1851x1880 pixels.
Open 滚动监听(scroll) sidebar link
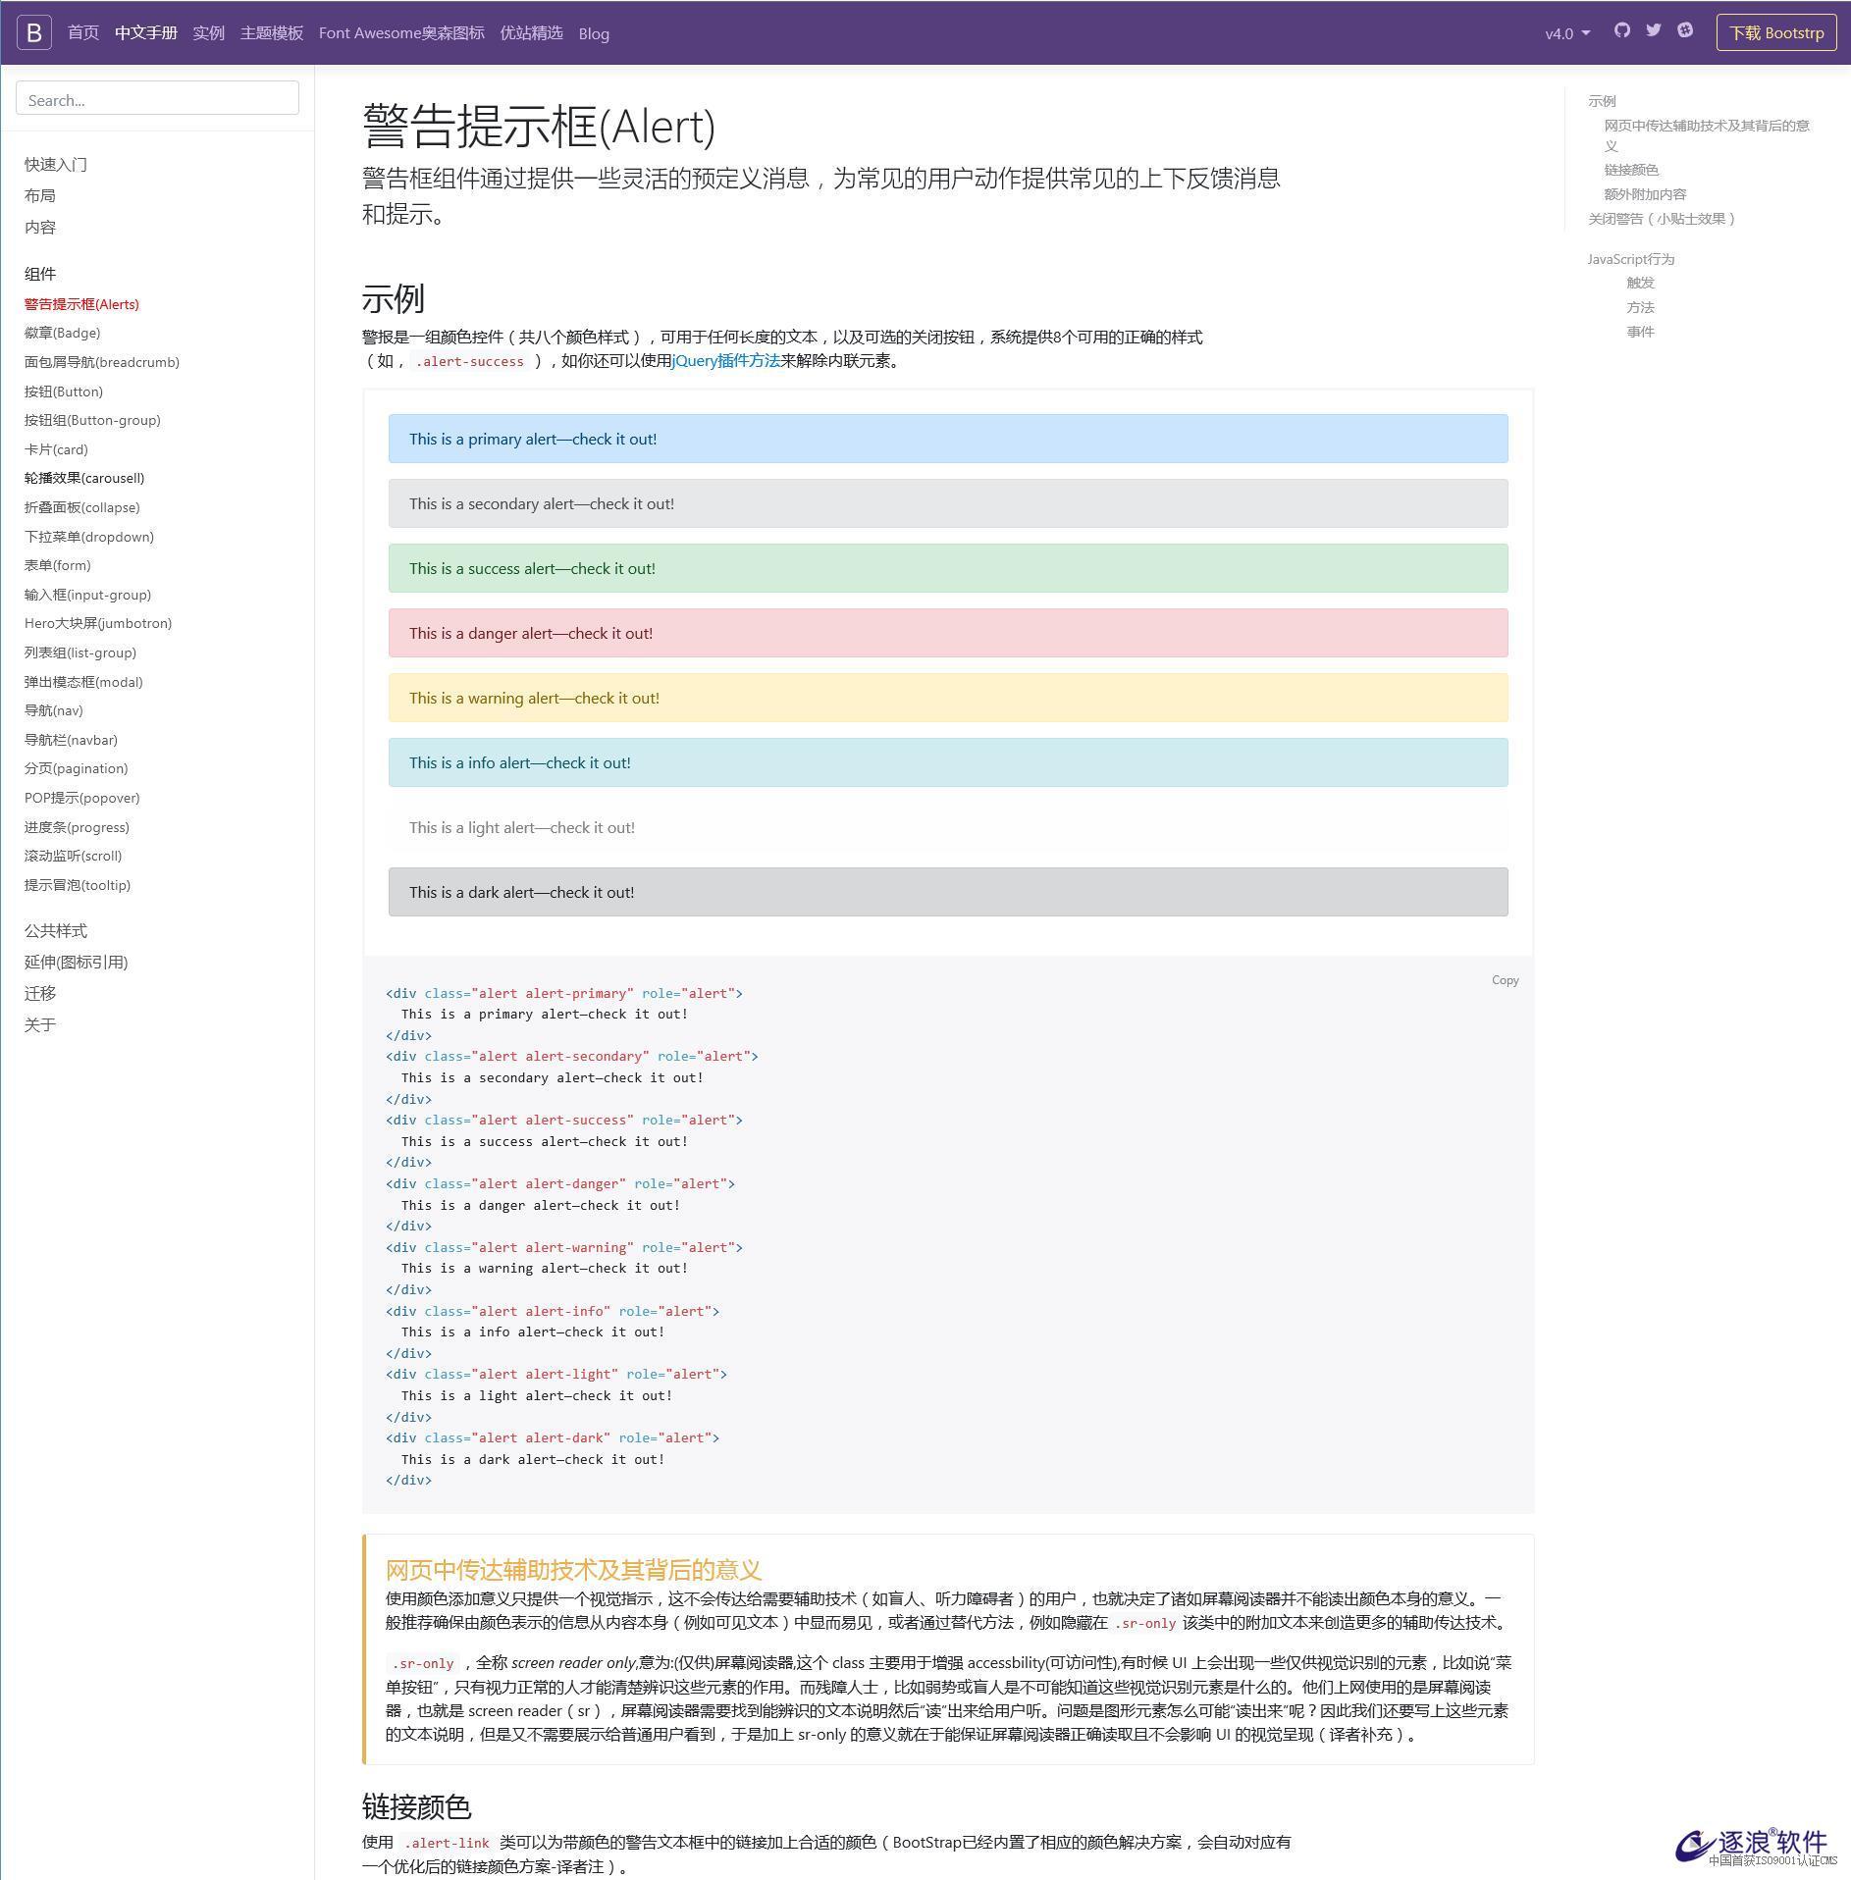click(x=74, y=856)
